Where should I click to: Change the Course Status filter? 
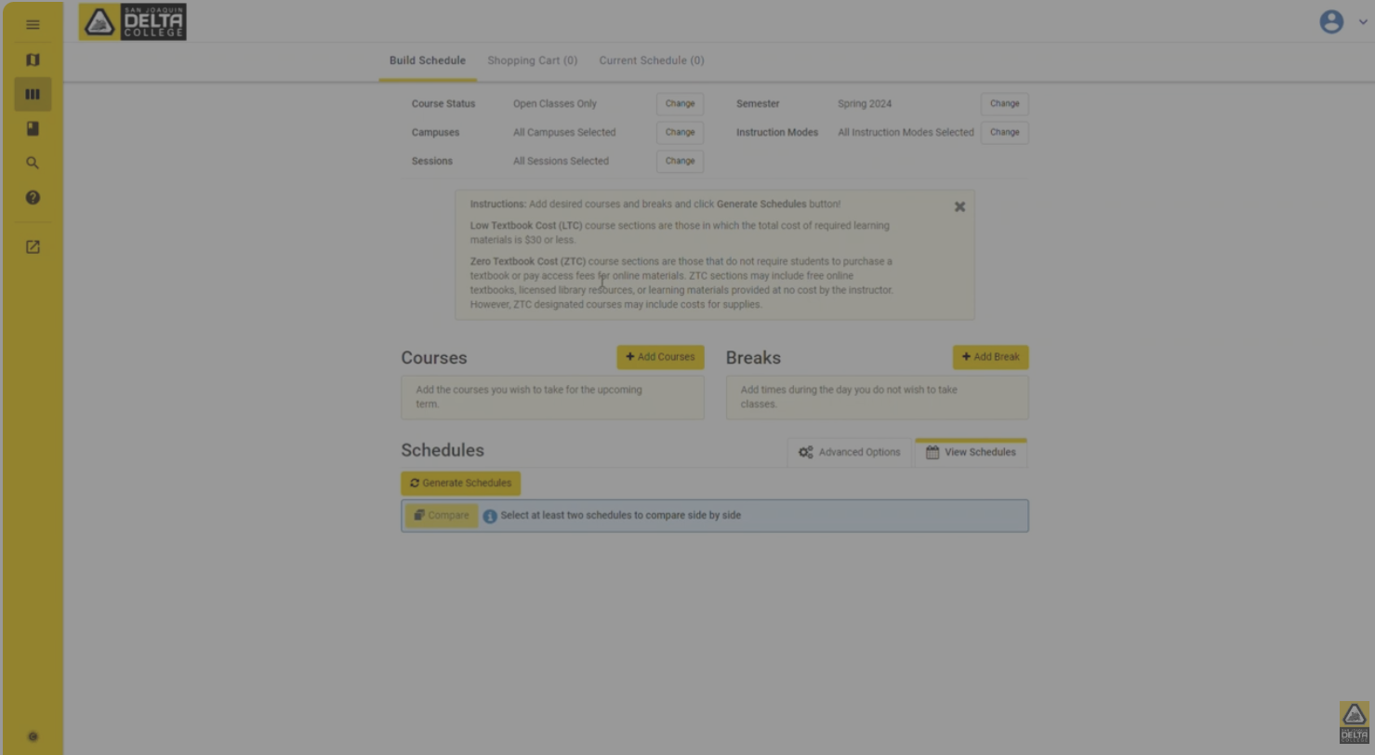coord(680,104)
